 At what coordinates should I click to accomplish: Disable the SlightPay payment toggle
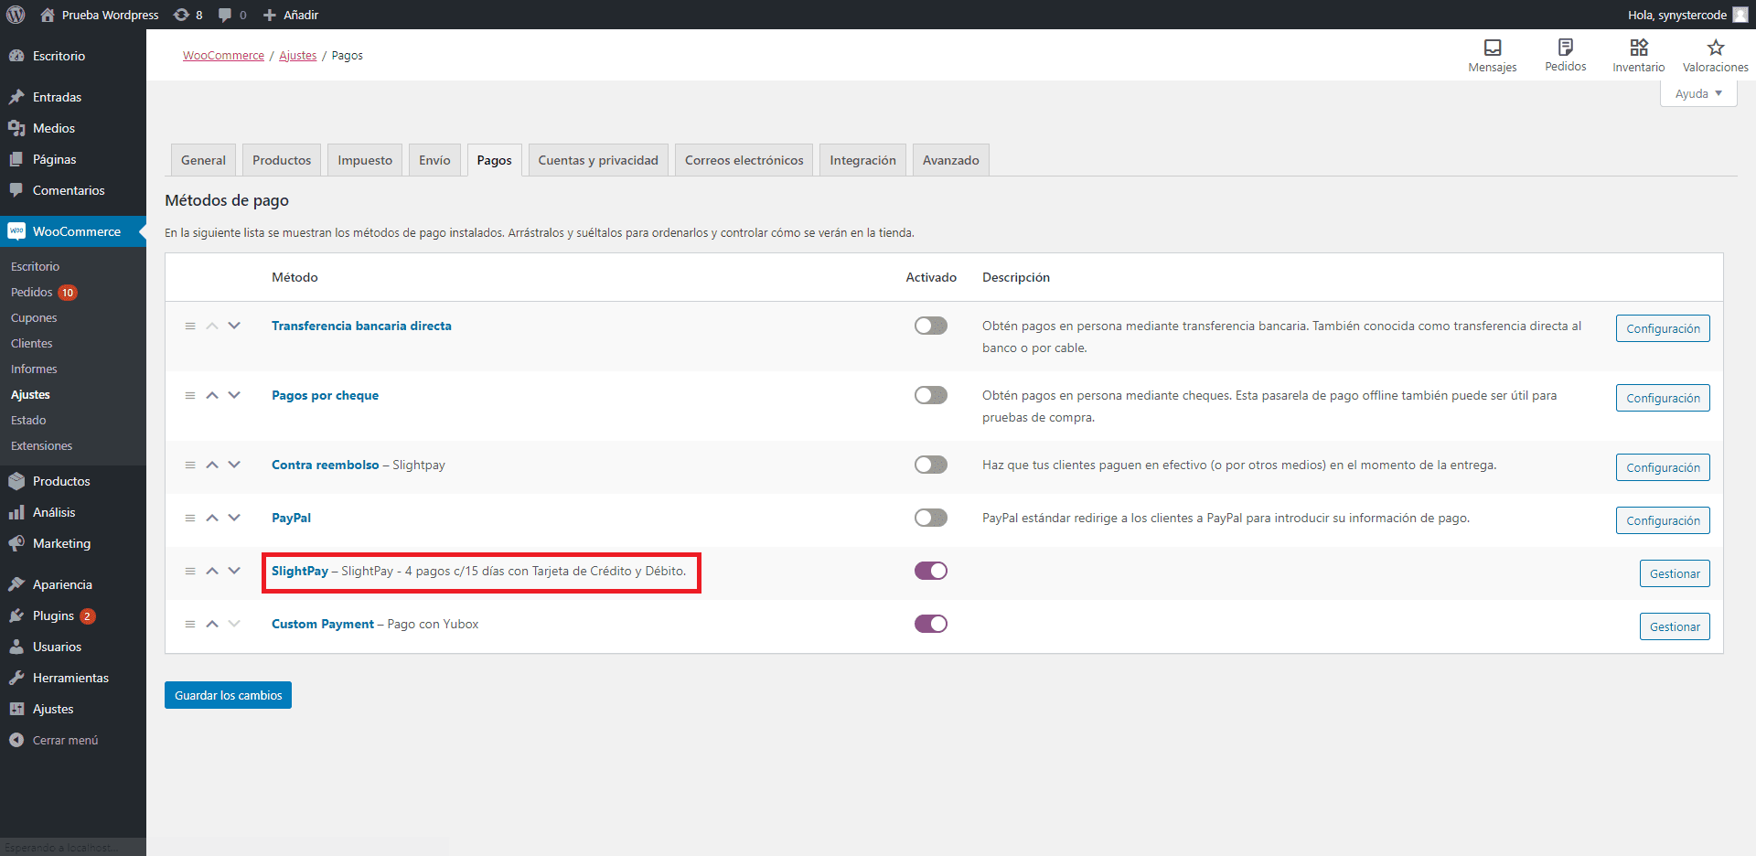931,571
